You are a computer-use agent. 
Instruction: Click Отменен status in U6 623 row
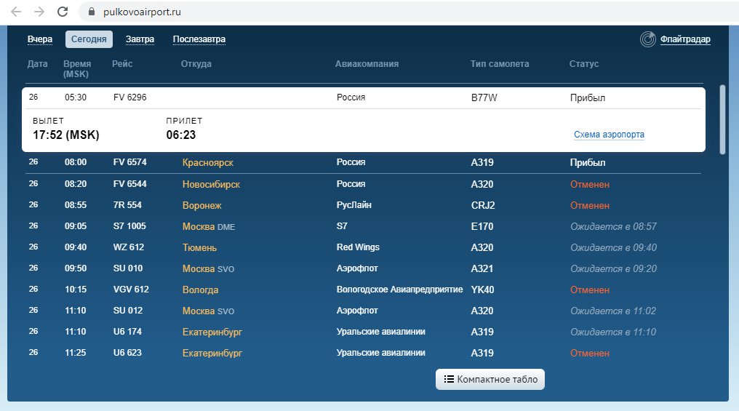pos(590,353)
